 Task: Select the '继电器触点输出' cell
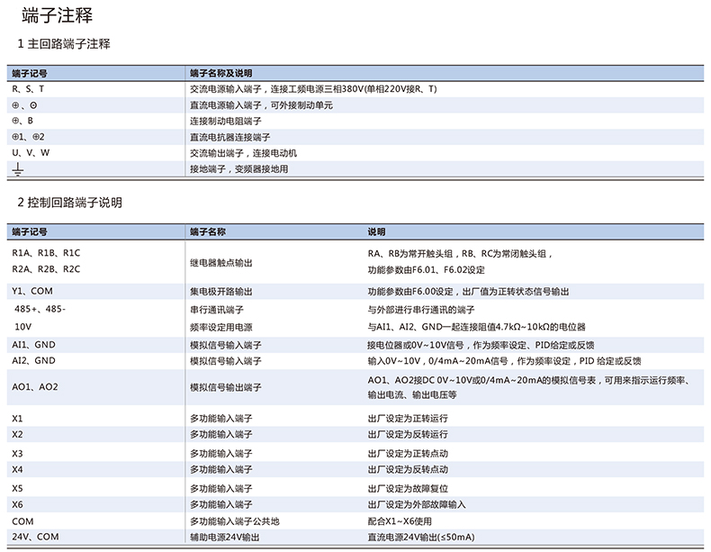220,262
